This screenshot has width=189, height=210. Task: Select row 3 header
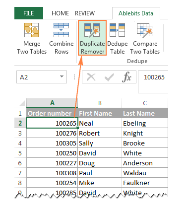pos(20,133)
